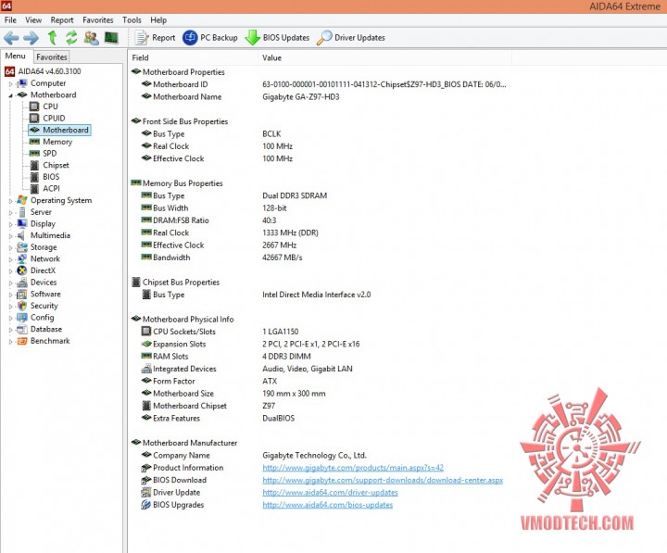Open the aida64.com driver-updates link
The image size is (667, 553).
click(x=330, y=493)
